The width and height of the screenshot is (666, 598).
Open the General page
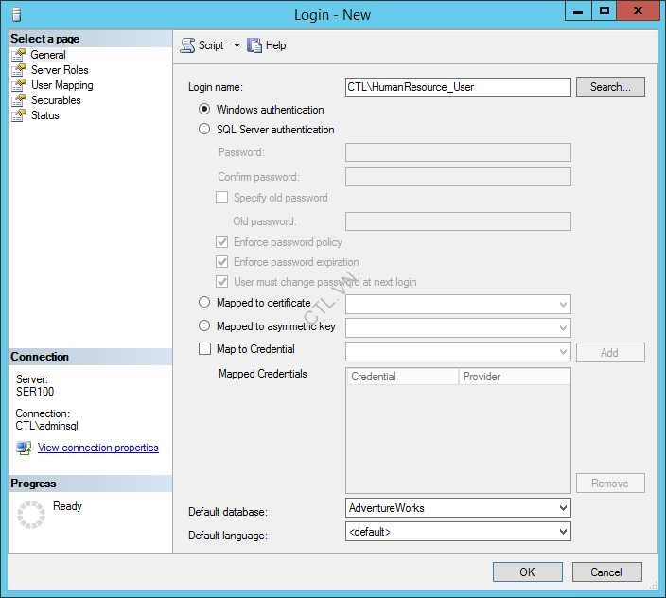click(48, 55)
